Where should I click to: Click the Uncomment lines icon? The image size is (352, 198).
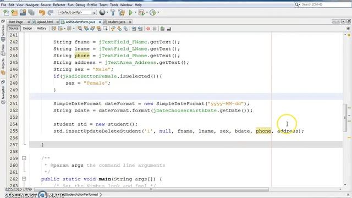[169, 29]
